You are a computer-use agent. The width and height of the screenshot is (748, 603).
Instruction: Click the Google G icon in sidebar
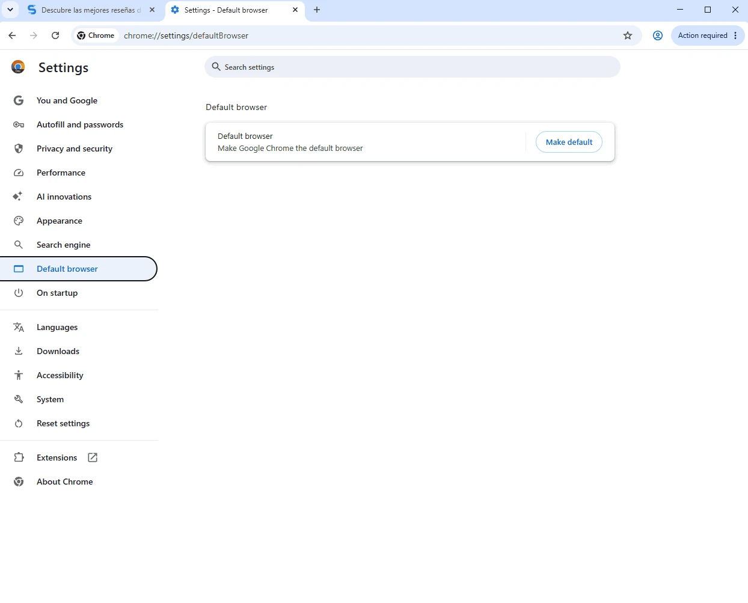[19, 100]
